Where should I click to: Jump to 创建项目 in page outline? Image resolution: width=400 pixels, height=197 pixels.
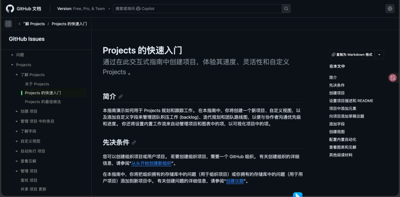click(x=337, y=93)
